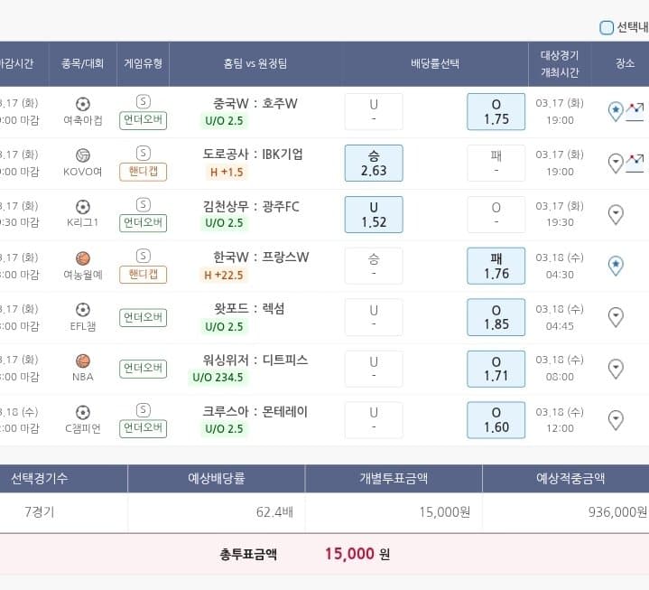Click the volleyball icon above KOVO여
The height and width of the screenshot is (590, 649).
point(83,155)
